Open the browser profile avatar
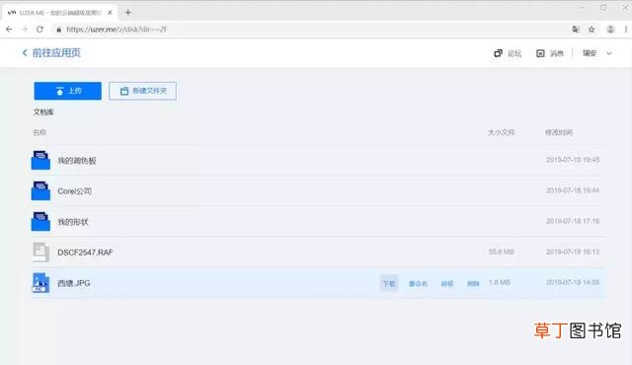 pos(610,30)
